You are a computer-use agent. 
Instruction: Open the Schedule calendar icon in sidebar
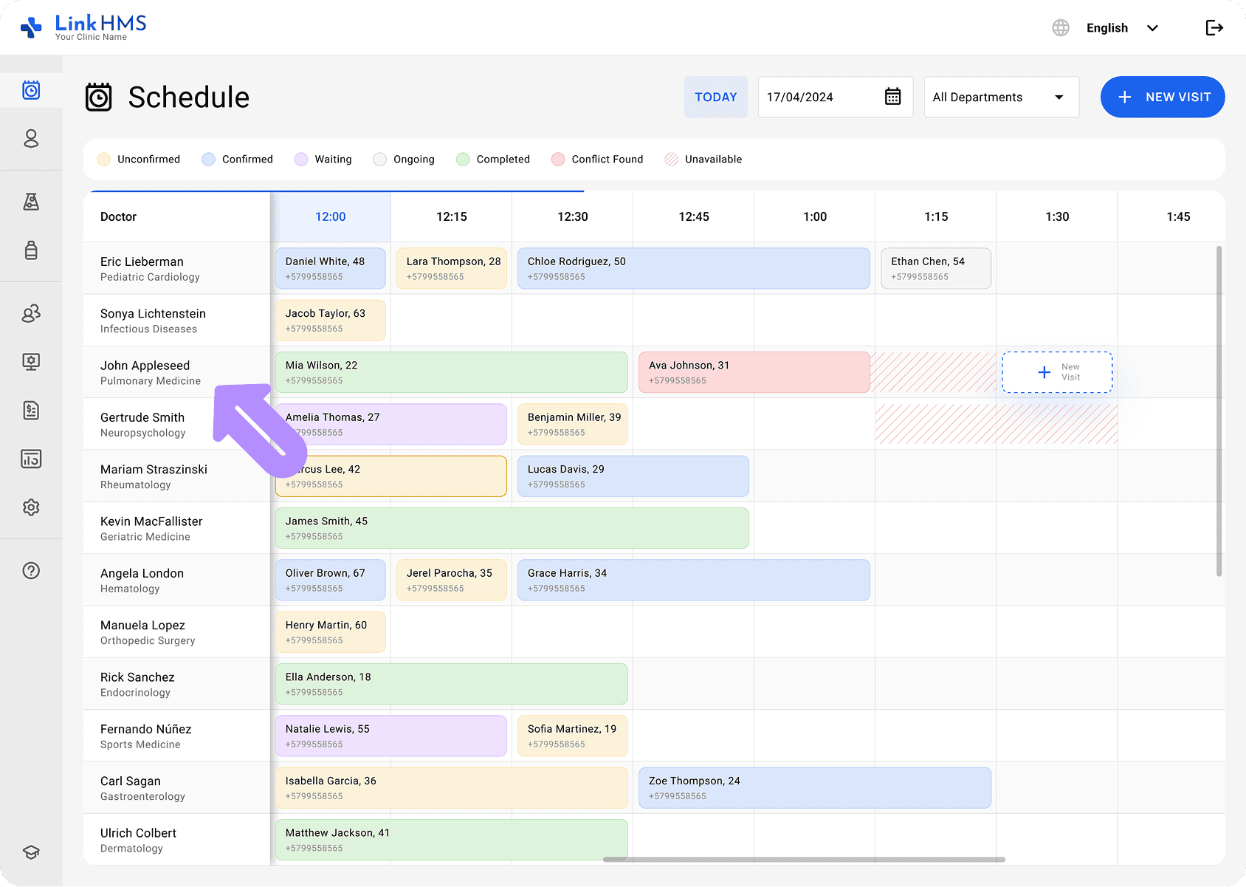click(x=31, y=90)
